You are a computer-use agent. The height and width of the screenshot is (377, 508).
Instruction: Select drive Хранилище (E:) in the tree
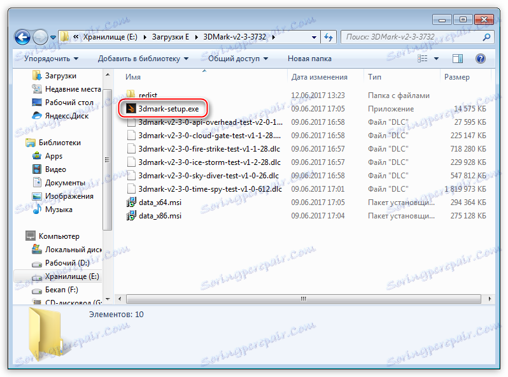tap(58, 276)
